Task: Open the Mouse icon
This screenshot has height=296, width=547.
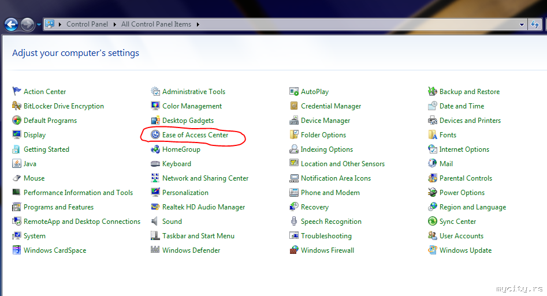Action: (x=16, y=178)
